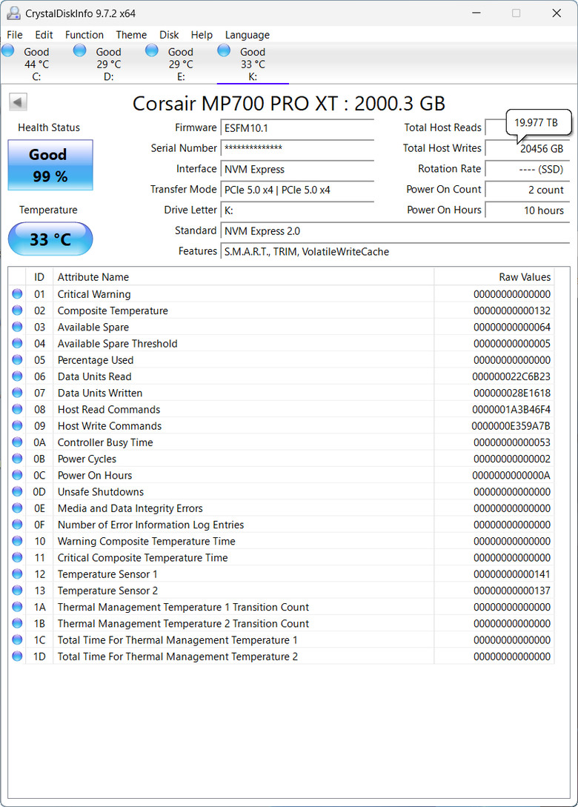
Task: Select the Power On Hours attribute row
Action: tap(282, 475)
